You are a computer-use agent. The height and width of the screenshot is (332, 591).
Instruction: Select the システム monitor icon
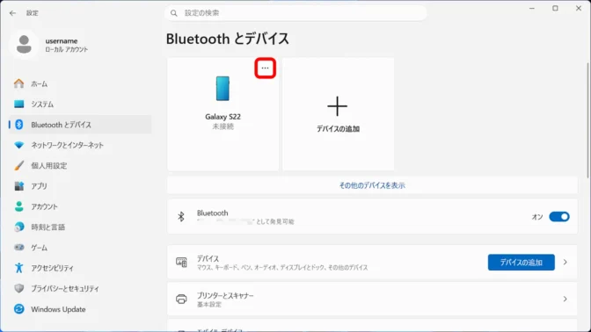pos(18,104)
